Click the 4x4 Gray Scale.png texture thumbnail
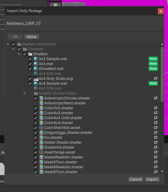Screen dimensions: 168x192 tap(36, 79)
